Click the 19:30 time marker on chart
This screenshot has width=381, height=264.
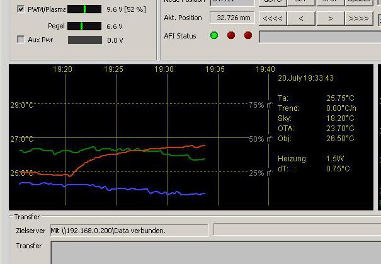tap(164, 69)
